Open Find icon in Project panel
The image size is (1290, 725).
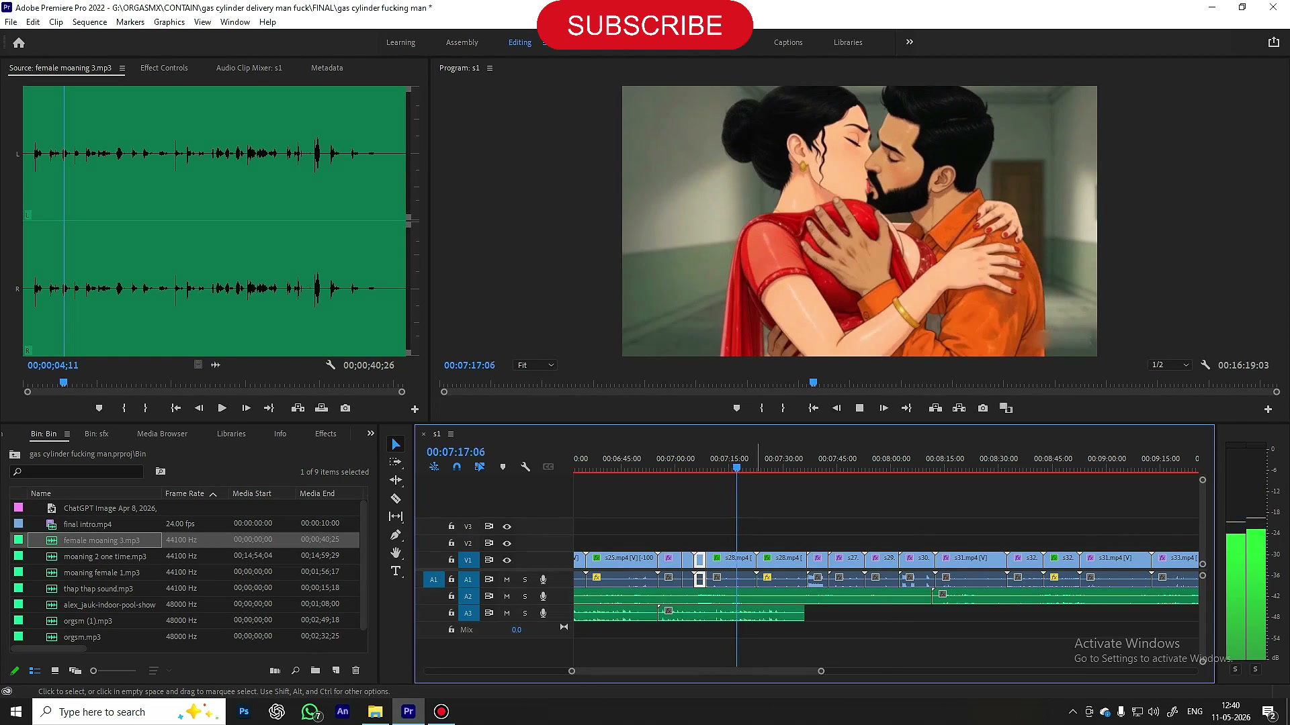295,670
